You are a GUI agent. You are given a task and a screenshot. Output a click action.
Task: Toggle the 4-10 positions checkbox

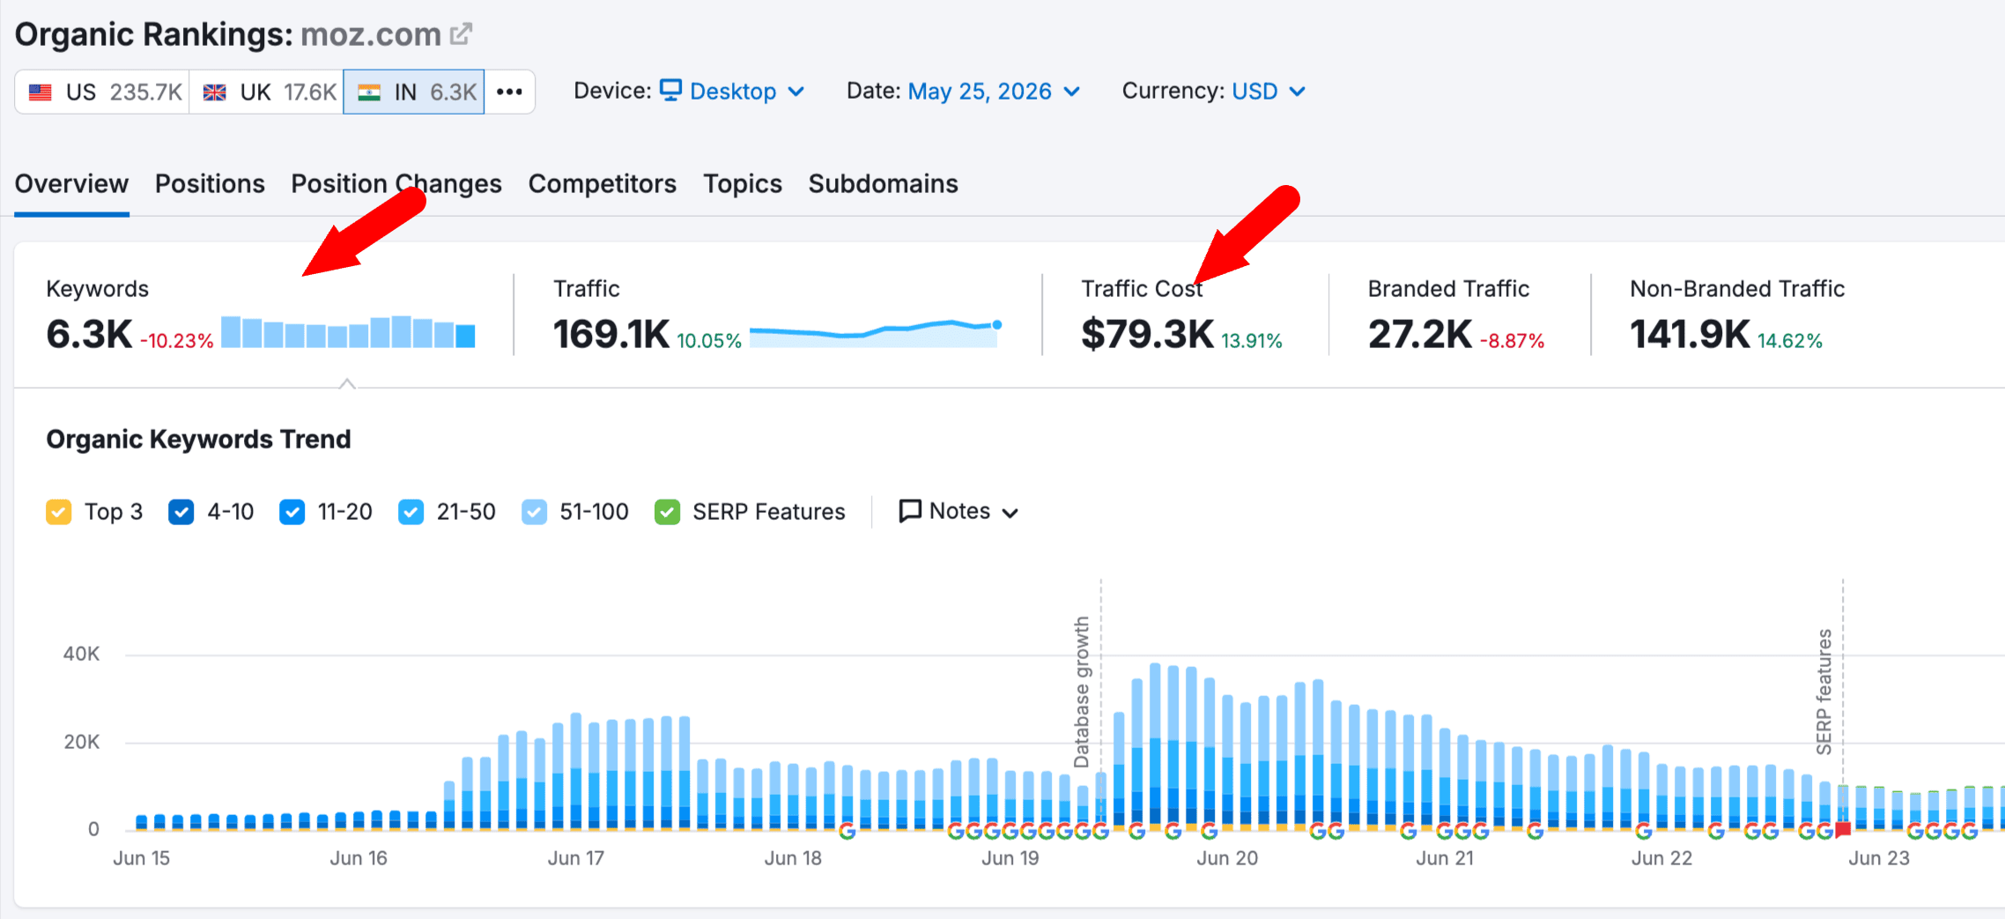pyautogui.click(x=181, y=512)
